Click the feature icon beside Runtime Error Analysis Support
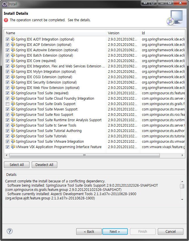 point(13,120)
